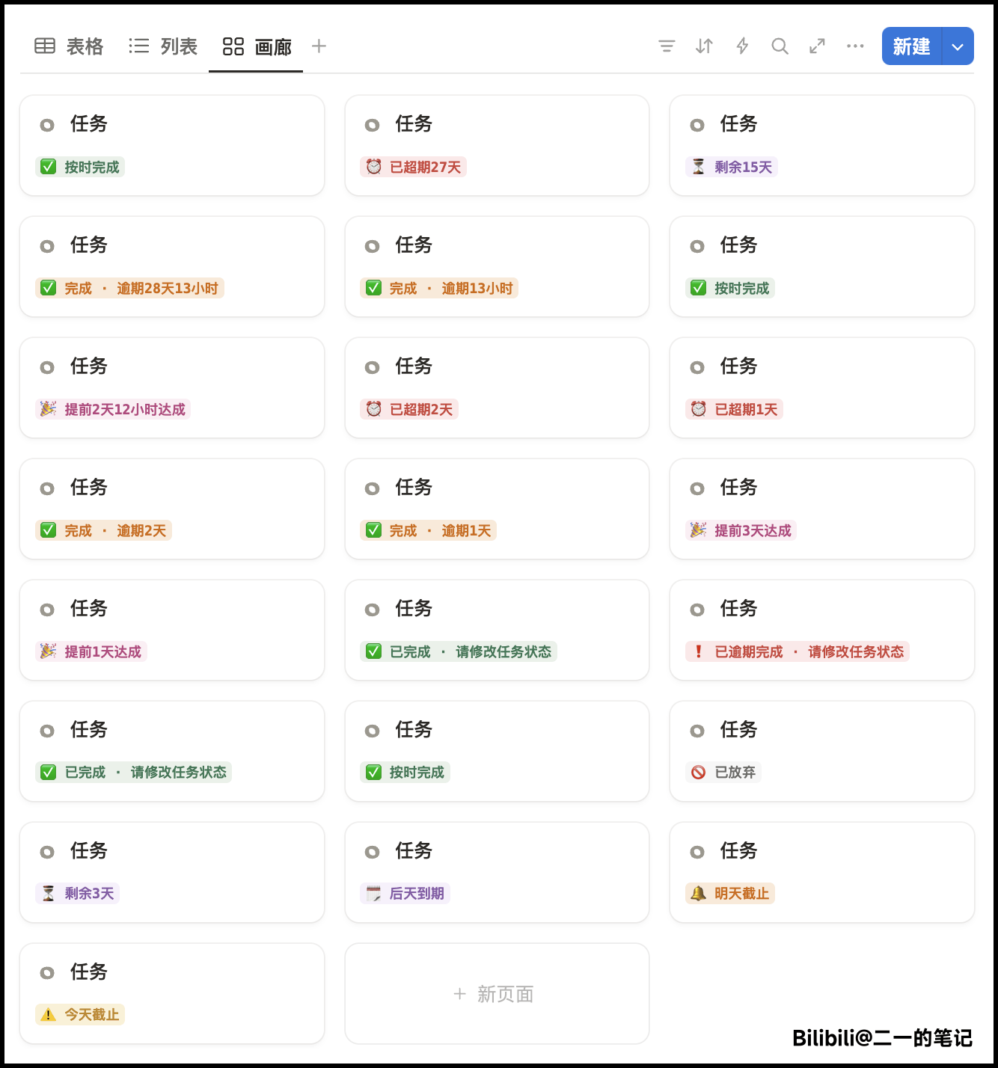
Task: Click 完成·逾期28天13小时 text
Action: (141, 288)
